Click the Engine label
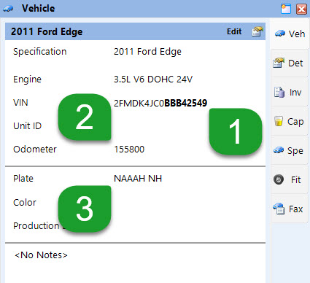The width and height of the screenshot is (310, 283). (x=27, y=80)
